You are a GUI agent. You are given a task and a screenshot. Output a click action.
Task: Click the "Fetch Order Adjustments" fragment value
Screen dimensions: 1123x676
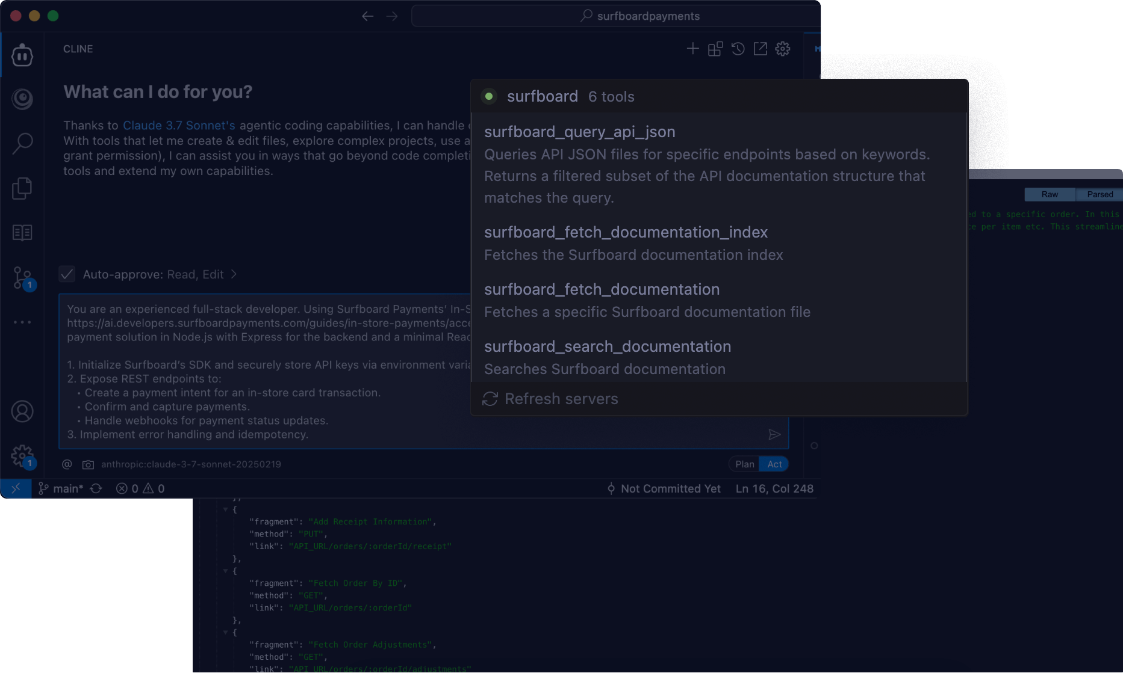[370, 645]
